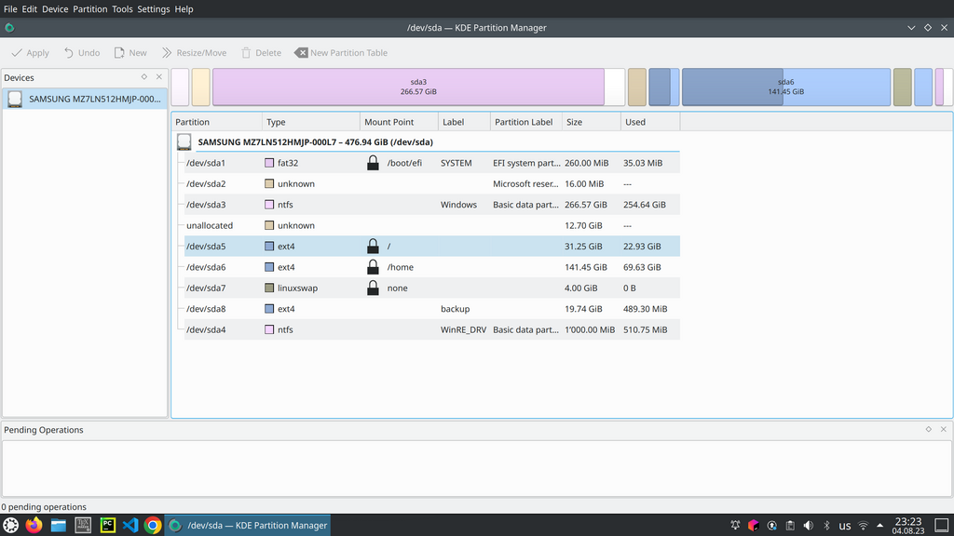
Task: Click the New partition toolbar icon
Action: 119,53
